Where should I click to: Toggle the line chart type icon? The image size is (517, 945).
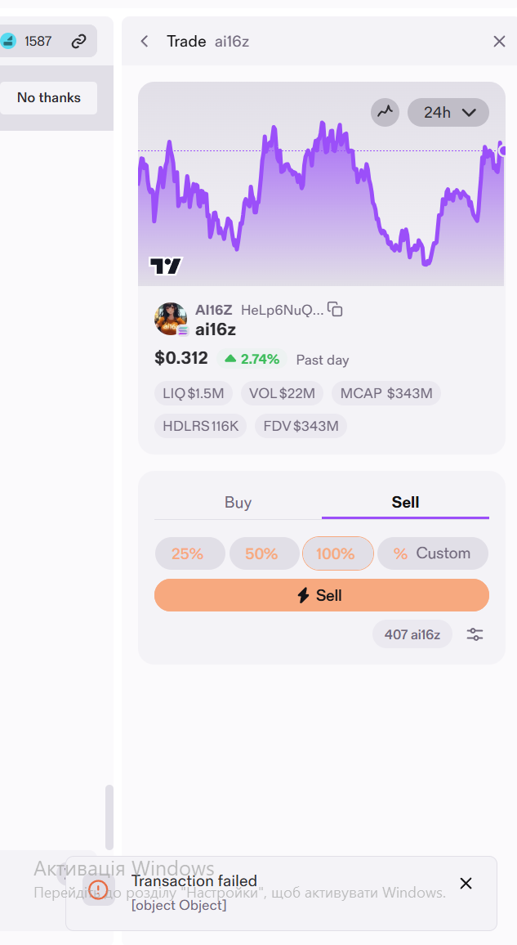click(x=386, y=112)
